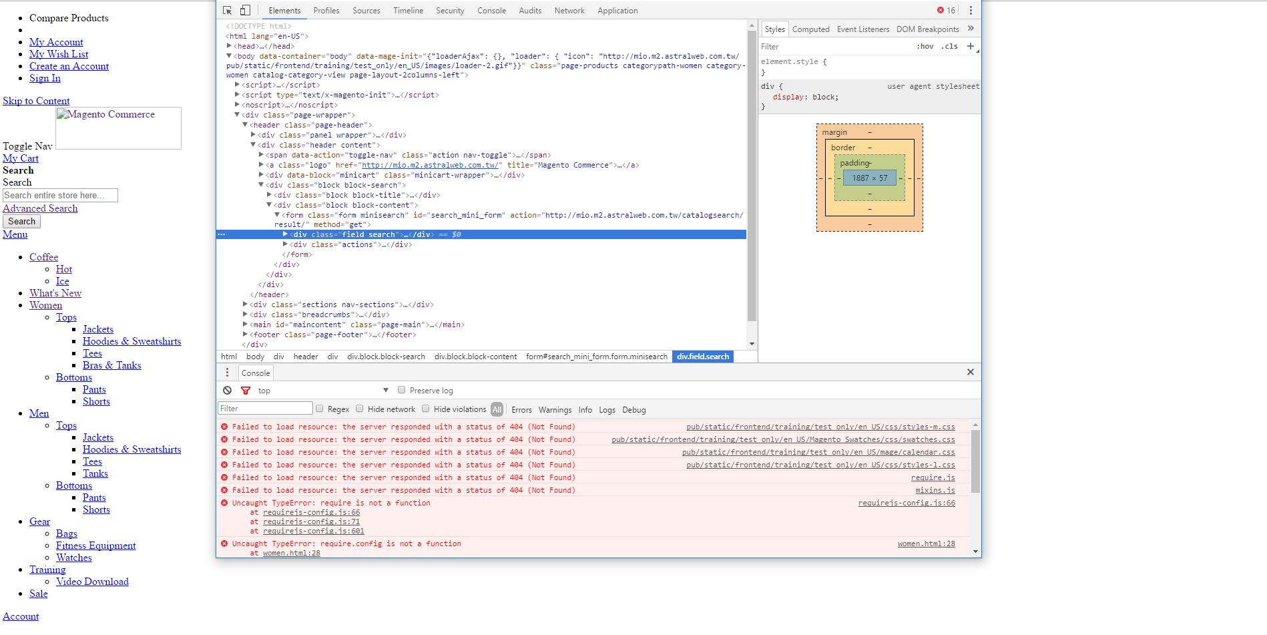Open the top execution context dropdown
This screenshot has width=1267, height=635.
point(323,391)
